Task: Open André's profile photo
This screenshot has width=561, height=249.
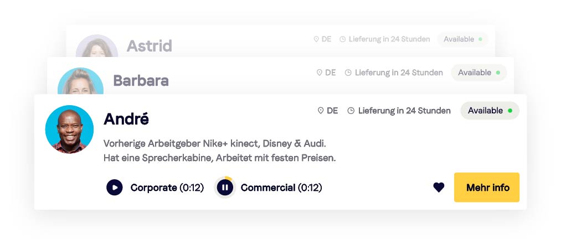Action: pyautogui.click(x=69, y=129)
